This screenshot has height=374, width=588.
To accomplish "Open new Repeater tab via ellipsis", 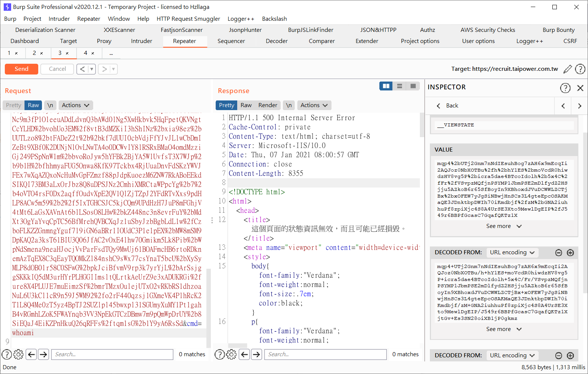I will click(111, 53).
